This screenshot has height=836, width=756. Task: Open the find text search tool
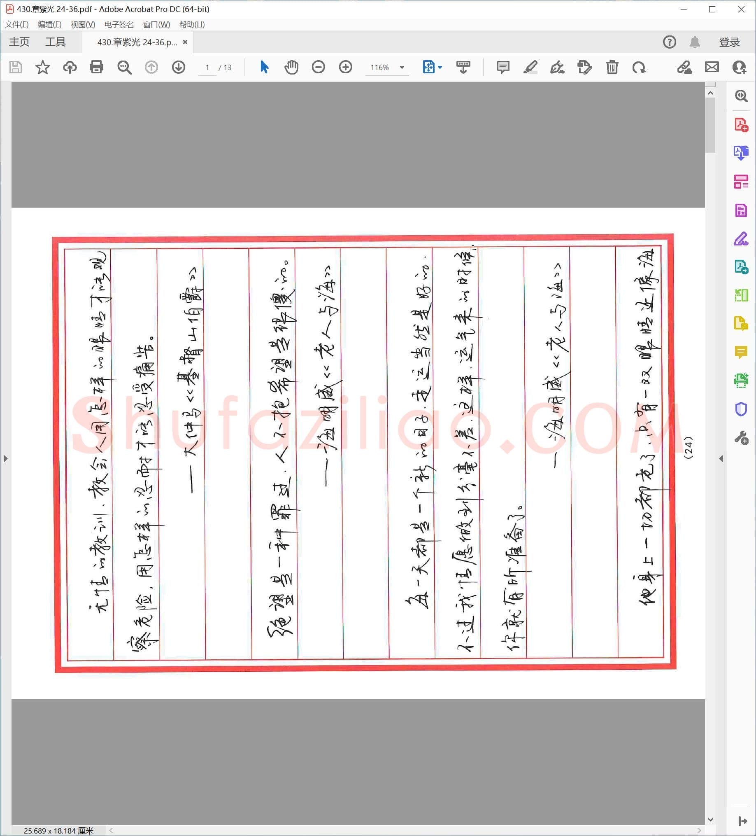[124, 67]
